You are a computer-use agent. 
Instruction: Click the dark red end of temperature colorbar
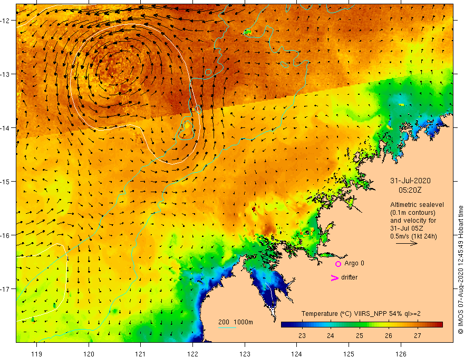(439, 325)
